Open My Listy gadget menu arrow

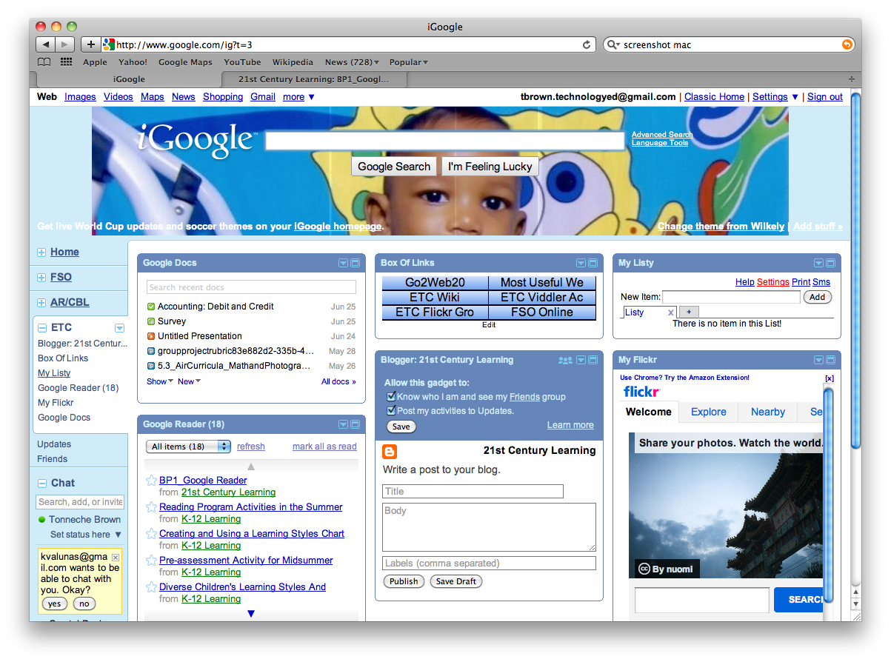pyautogui.click(x=818, y=263)
